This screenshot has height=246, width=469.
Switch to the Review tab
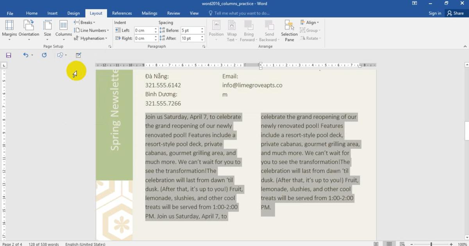click(x=174, y=13)
